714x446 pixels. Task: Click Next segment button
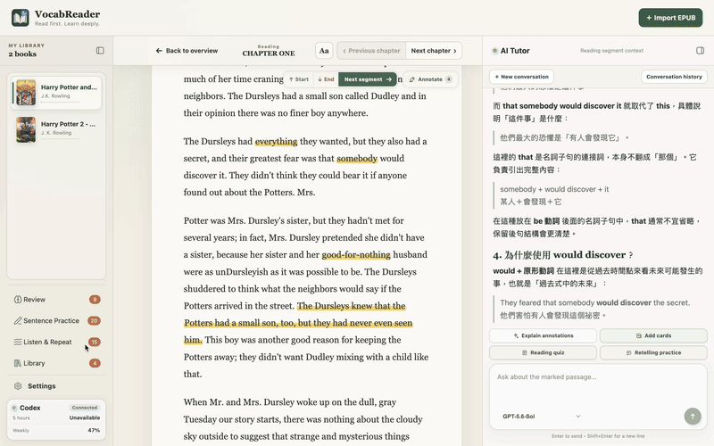368,79
